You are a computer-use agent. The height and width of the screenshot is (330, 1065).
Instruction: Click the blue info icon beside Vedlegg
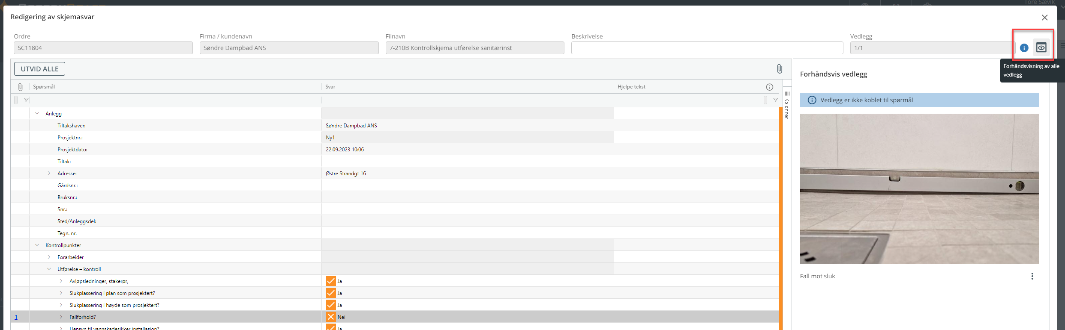pos(1024,48)
